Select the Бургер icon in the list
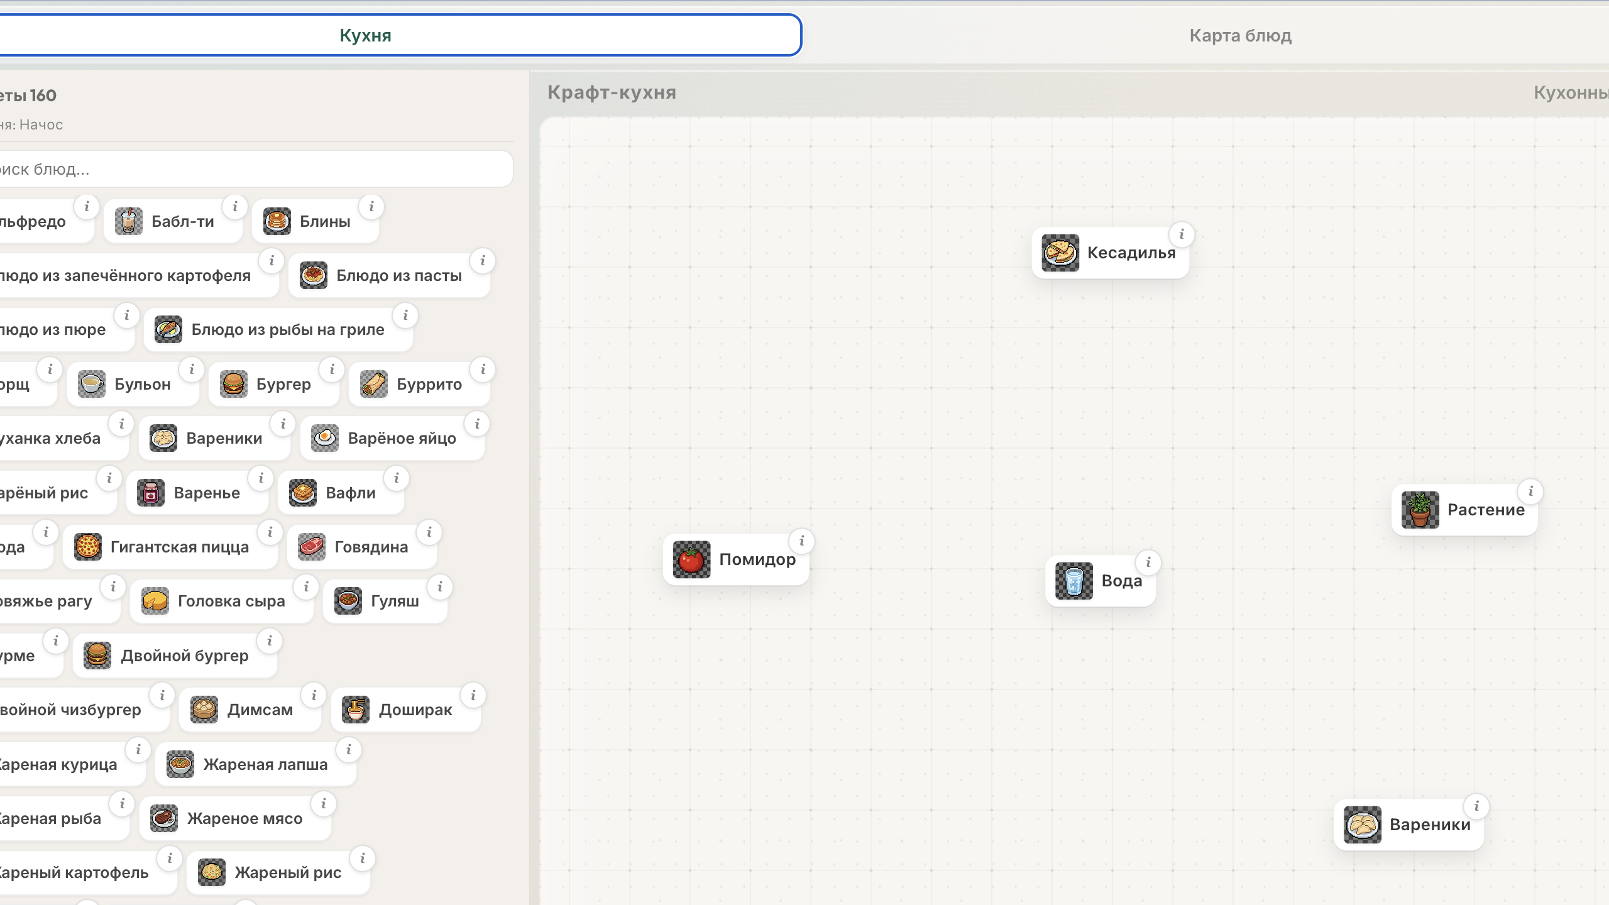Image resolution: width=1609 pixels, height=905 pixels. tap(234, 384)
